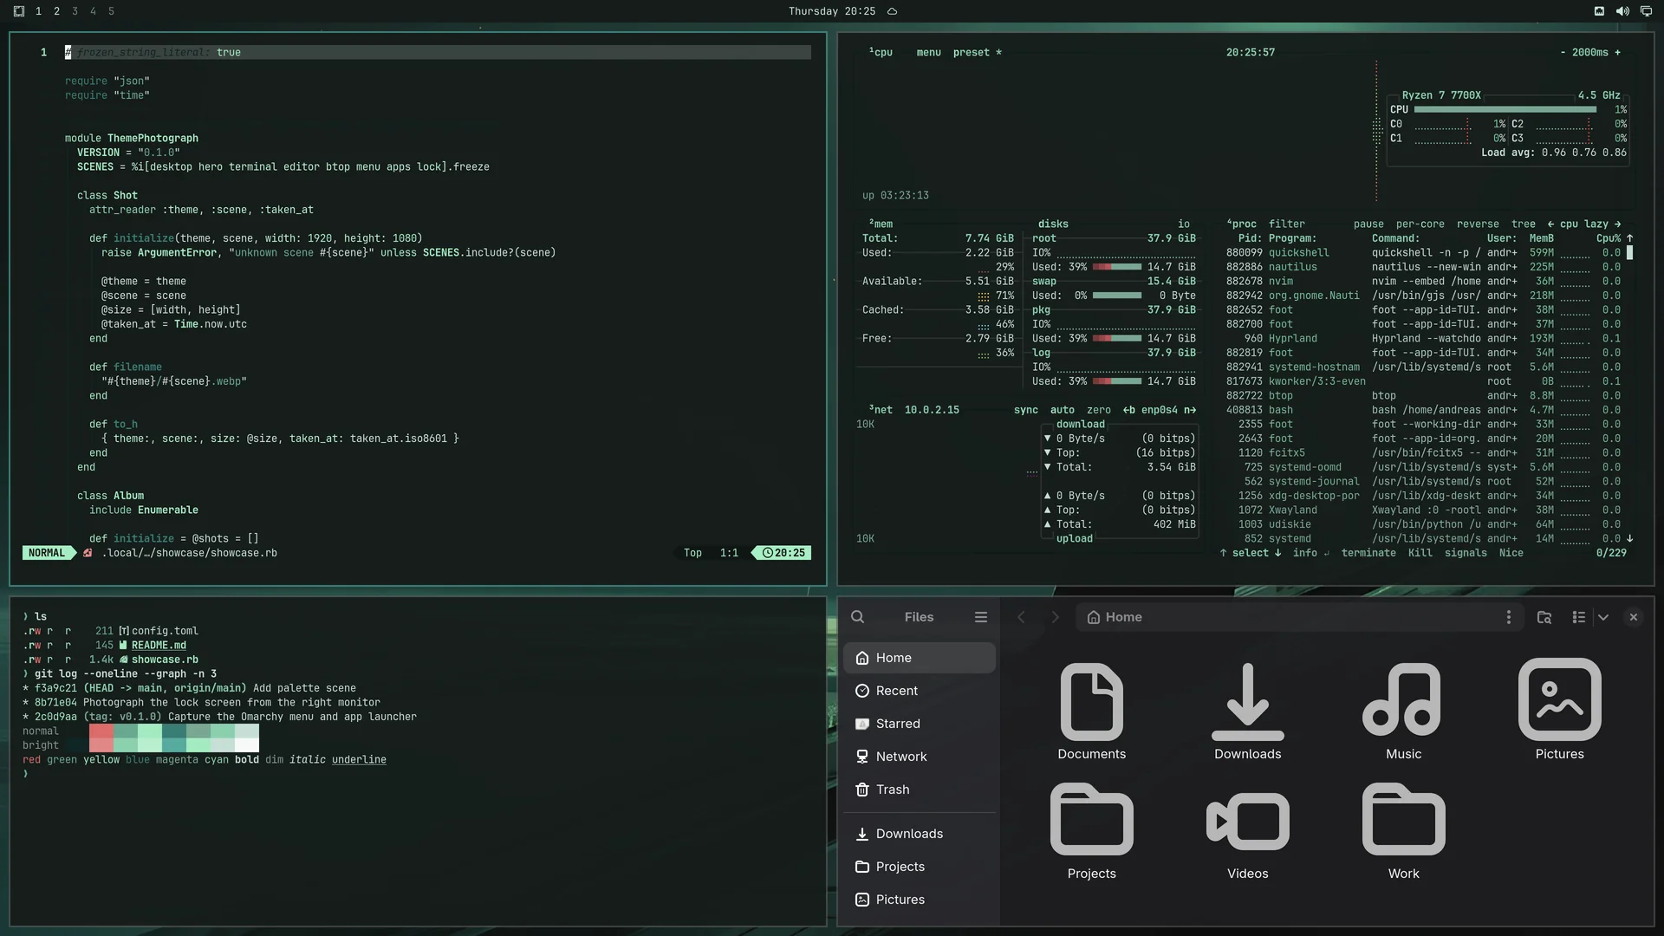Click the volume speaker icon in top bar
The width and height of the screenshot is (1664, 936).
pyautogui.click(x=1622, y=11)
